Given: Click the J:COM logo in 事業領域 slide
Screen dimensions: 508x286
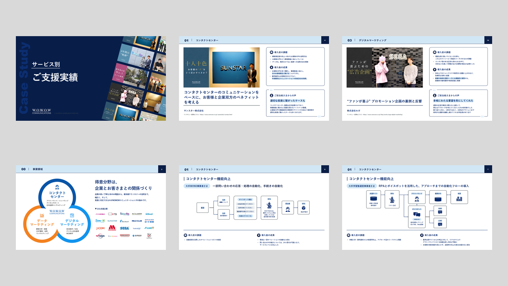Looking at the screenshot, I should tap(100, 228).
